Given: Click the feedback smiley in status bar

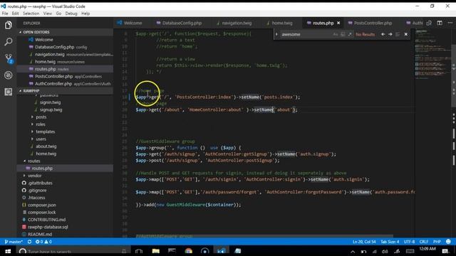Looking at the screenshot, I should pyautogui.click(x=448, y=242).
